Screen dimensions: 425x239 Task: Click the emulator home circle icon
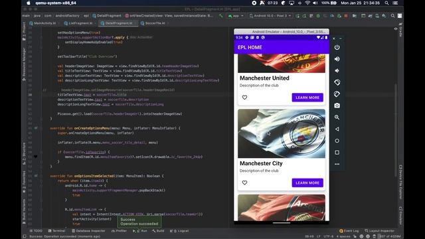337,141
